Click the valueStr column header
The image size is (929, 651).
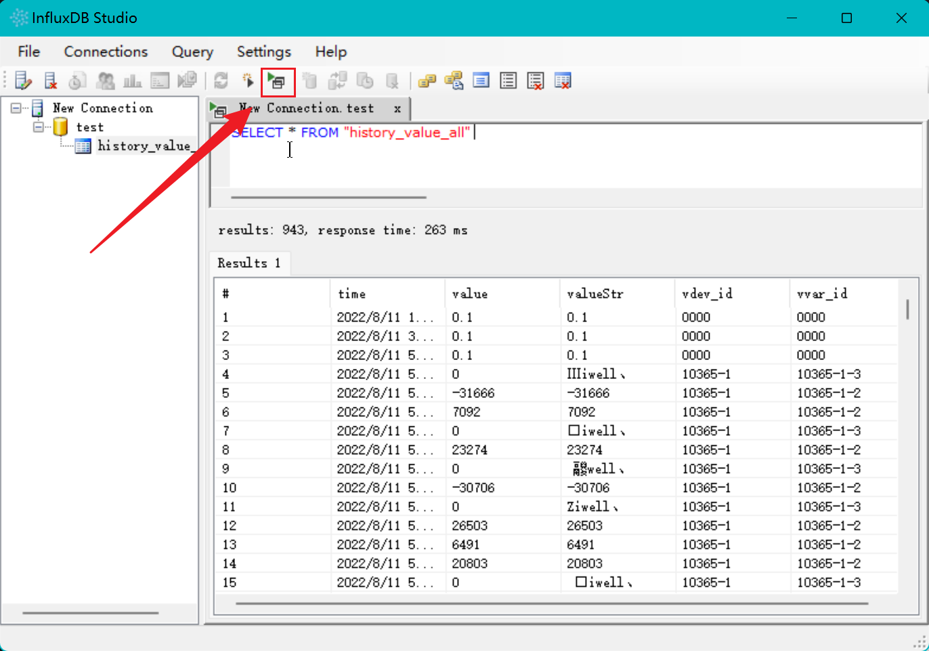(618, 293)
